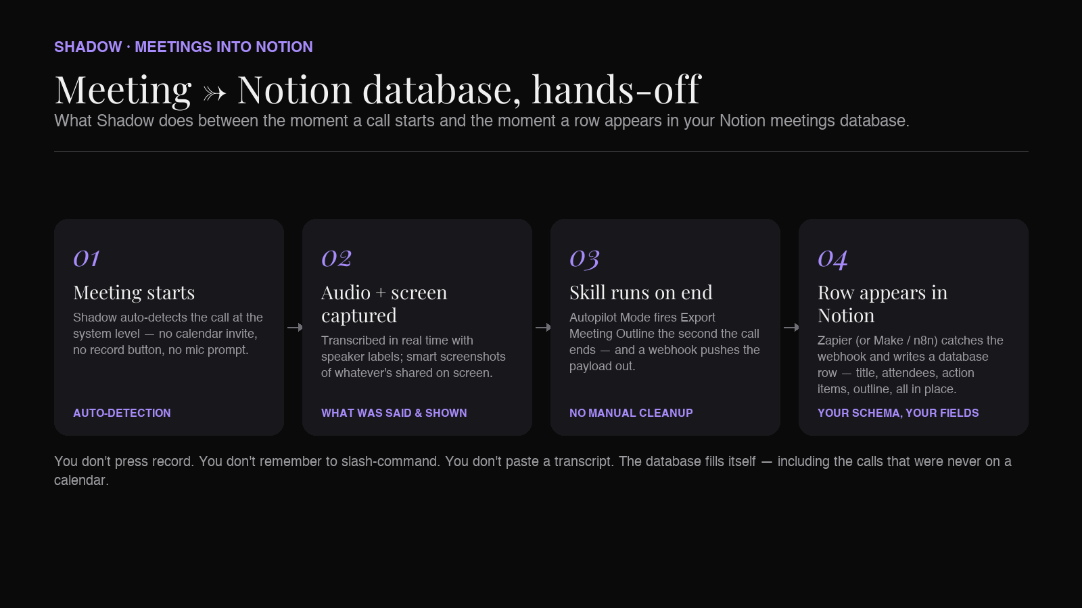Click step number 04
Image resolution: width=1082 pixels, height=608 pixels.
point(832,259)
